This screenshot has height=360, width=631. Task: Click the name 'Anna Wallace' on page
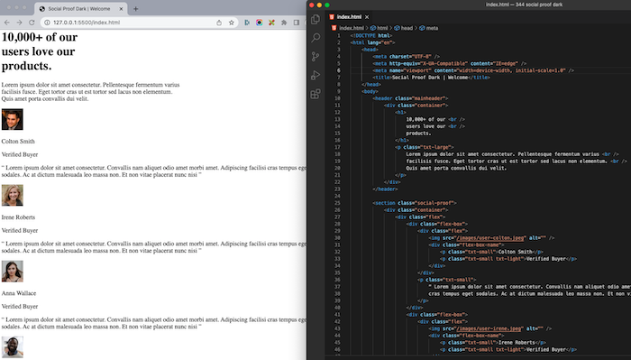[19, 293]
